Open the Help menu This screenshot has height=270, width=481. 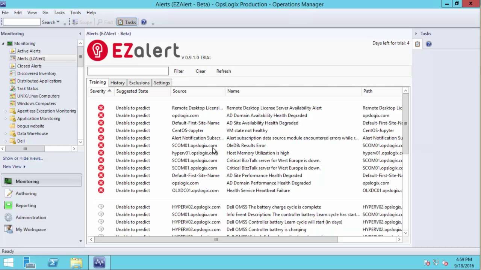coord(91,12)
